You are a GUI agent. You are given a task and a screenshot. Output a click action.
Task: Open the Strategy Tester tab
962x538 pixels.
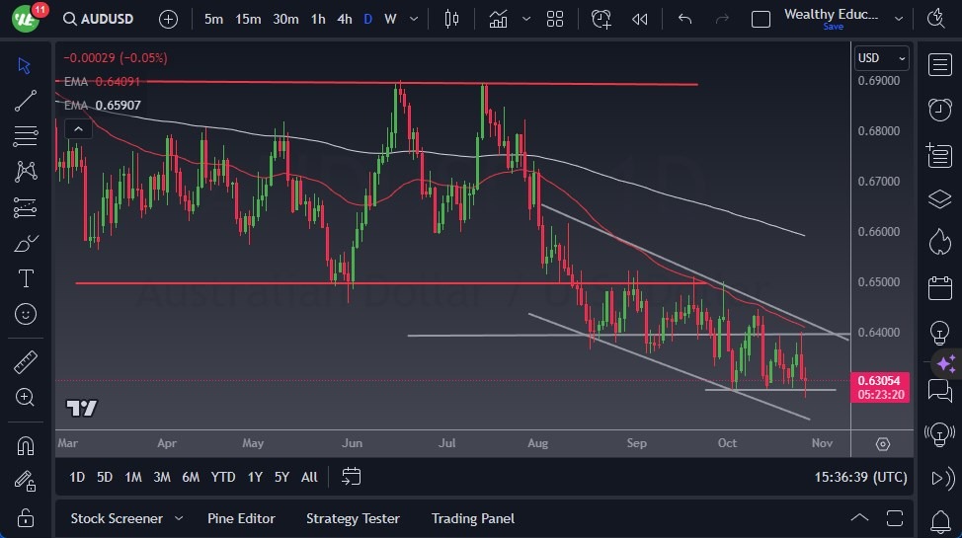353,518
